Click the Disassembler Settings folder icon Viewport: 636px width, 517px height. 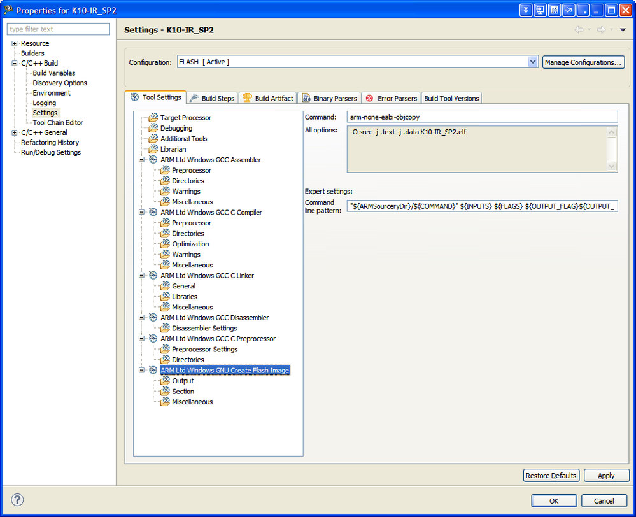165,329
